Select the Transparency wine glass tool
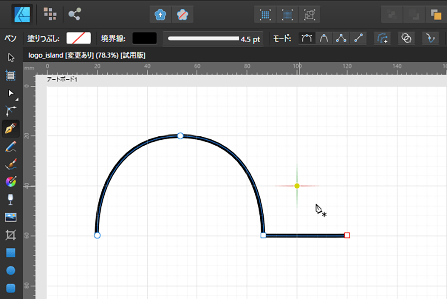Viewport: 447px width, 299px height. coord(10,199)
